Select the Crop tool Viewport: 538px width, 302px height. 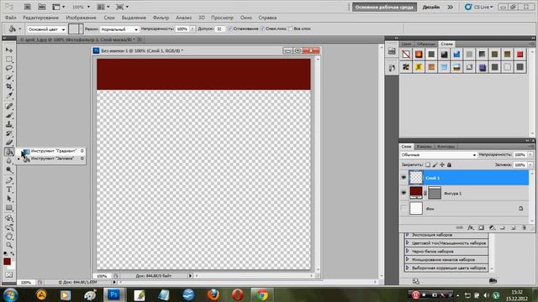pos(9,86)
